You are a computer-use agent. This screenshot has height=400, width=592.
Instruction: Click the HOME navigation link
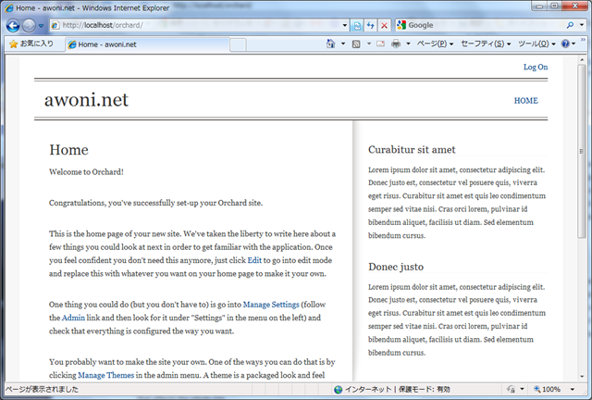pos(526,101)
